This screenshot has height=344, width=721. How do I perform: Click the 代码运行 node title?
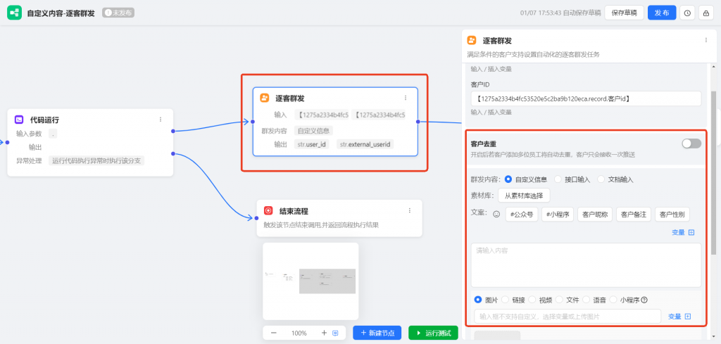point(44,120)
